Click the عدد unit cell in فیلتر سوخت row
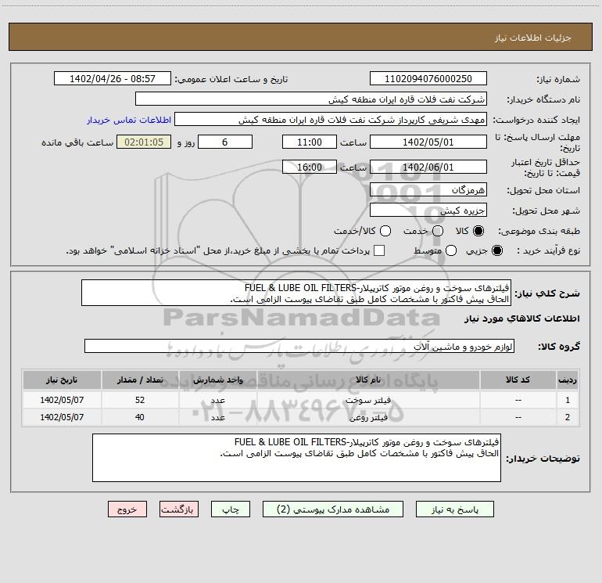Image resolution: width=602 pixels, height=583 pixels. tap(217, 400)
